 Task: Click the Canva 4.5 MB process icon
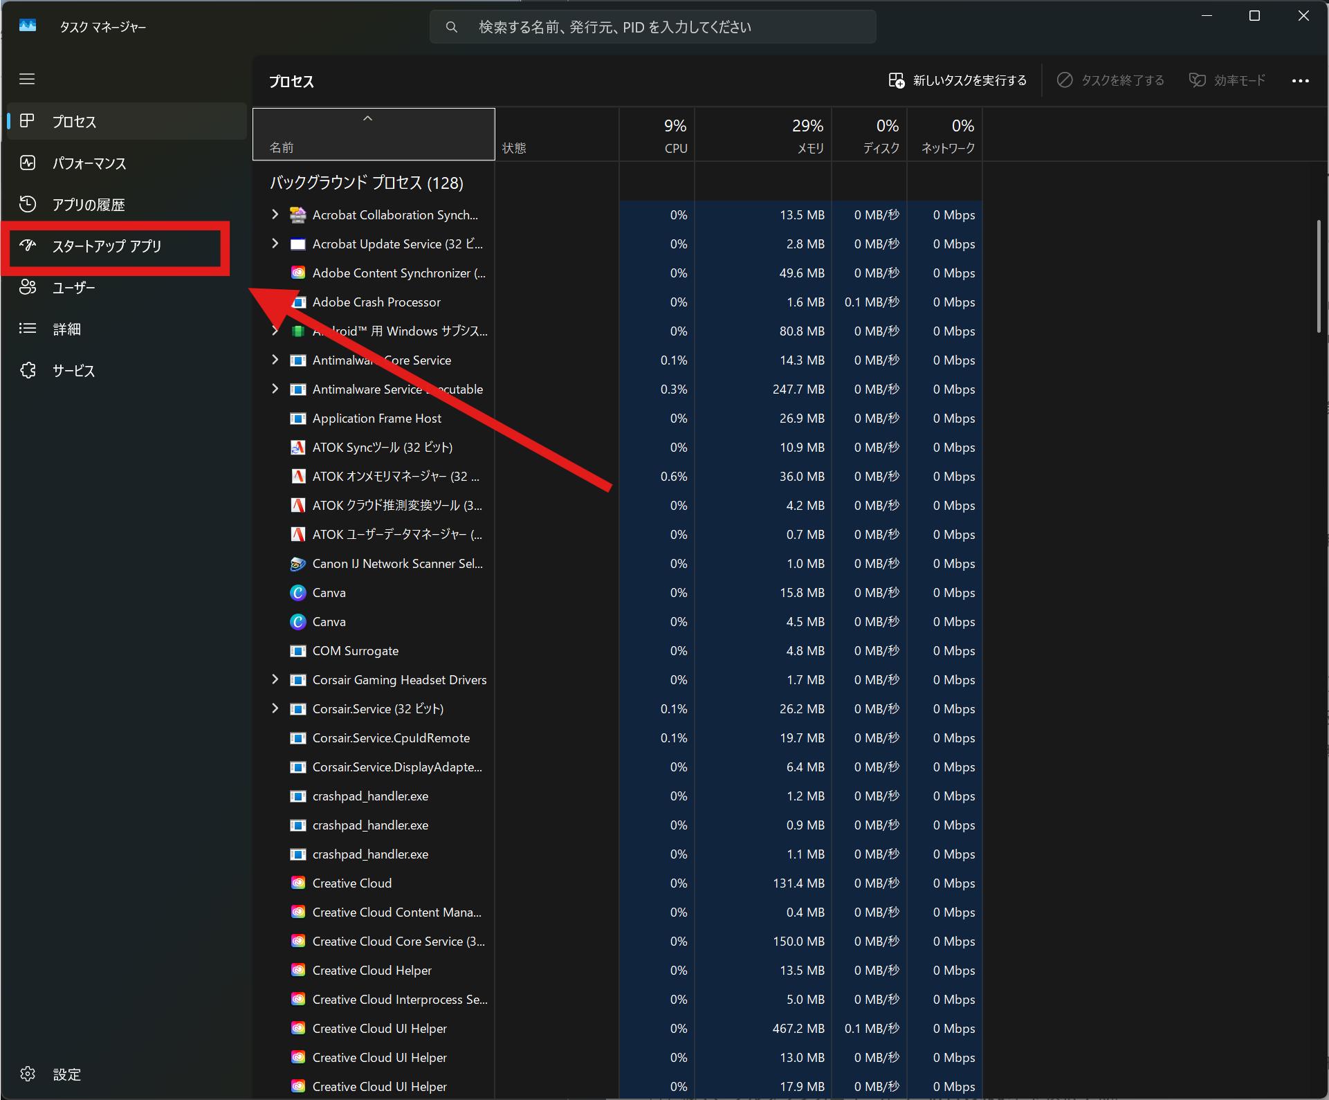pos(298,622)
